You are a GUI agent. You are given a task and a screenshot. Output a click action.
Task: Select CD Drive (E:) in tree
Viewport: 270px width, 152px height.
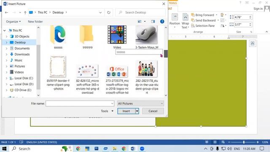pyautogui.click(x=23, y=90)
